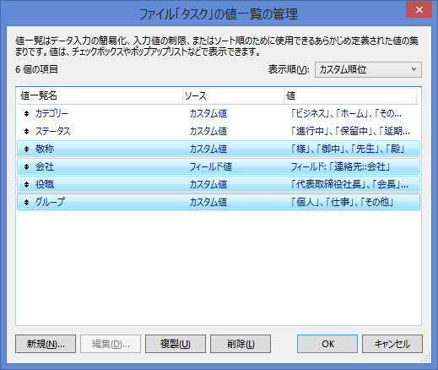The height and width of the screenshot is (370, 438).
Task: Sort the list by the 値一覧名 header
Action: (x=100, y=96)
